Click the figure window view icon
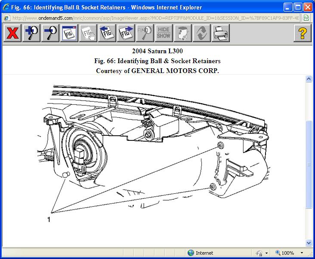315x259 pixels. coord(69,34)
